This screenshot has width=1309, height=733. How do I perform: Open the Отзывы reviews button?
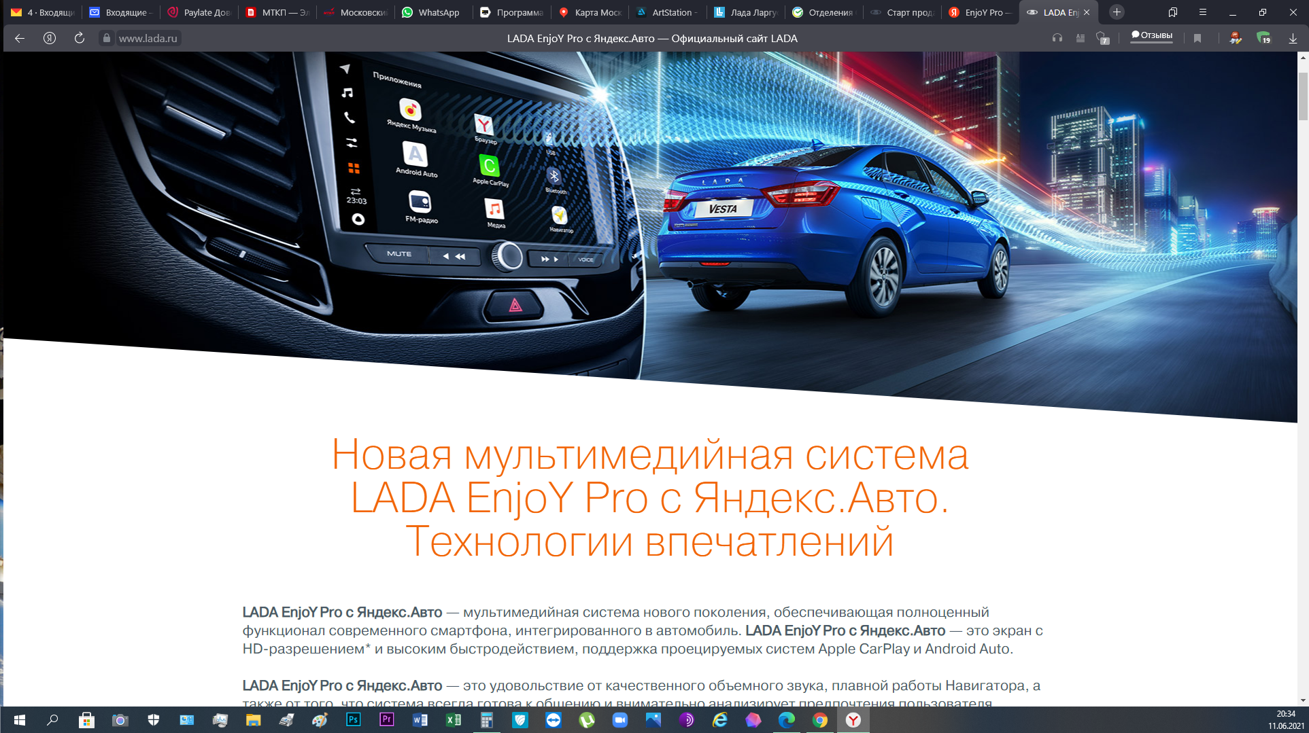[1152, 35]
